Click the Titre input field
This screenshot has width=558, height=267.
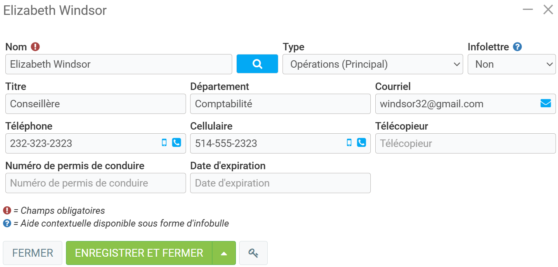click(95, 104)
